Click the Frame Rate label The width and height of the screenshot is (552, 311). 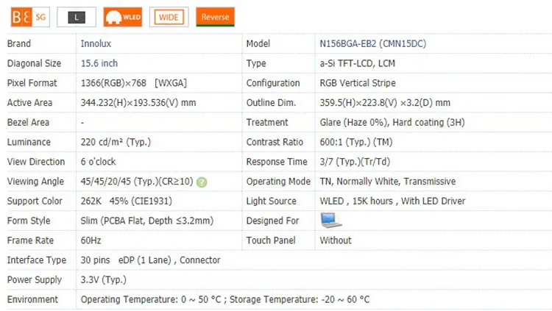point(31,240)
